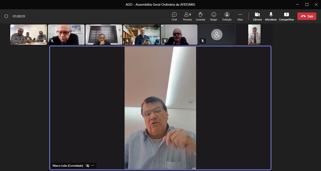Turn on the Câmera

(x=257, y=16)
